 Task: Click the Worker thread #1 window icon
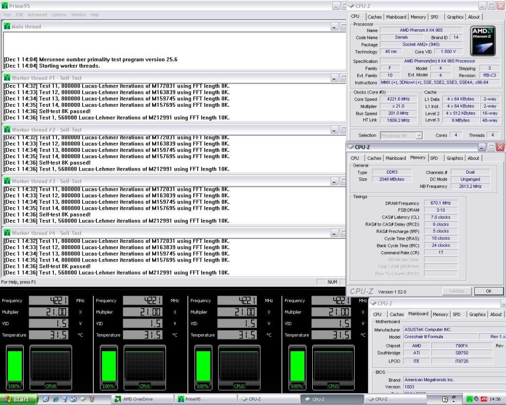pyautogui.click(x=7, y=78)
